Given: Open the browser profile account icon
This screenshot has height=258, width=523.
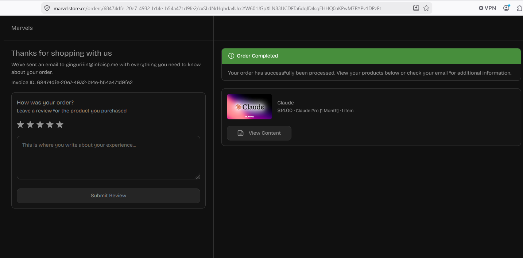Looking at the screenshot, I should [x=506, y=8].
